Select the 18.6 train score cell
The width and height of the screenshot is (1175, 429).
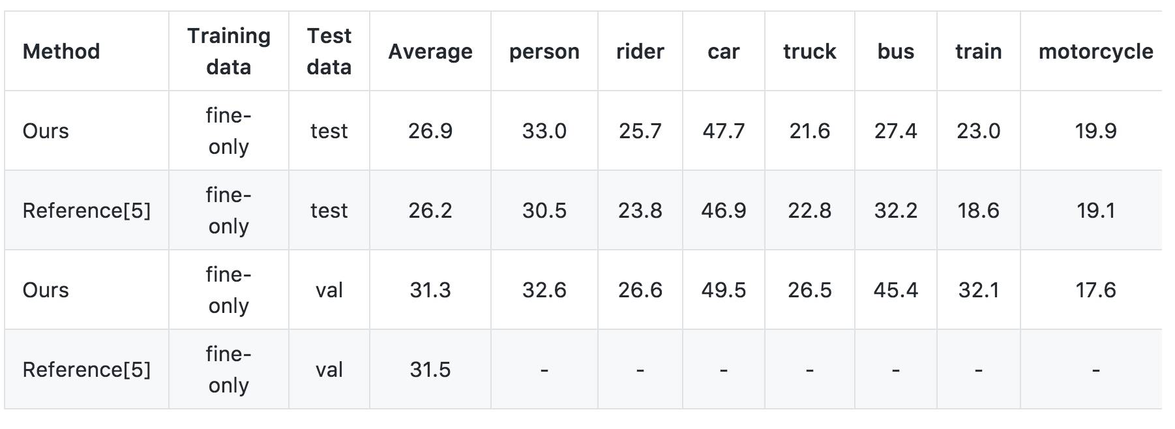click(x=978, y=211)
